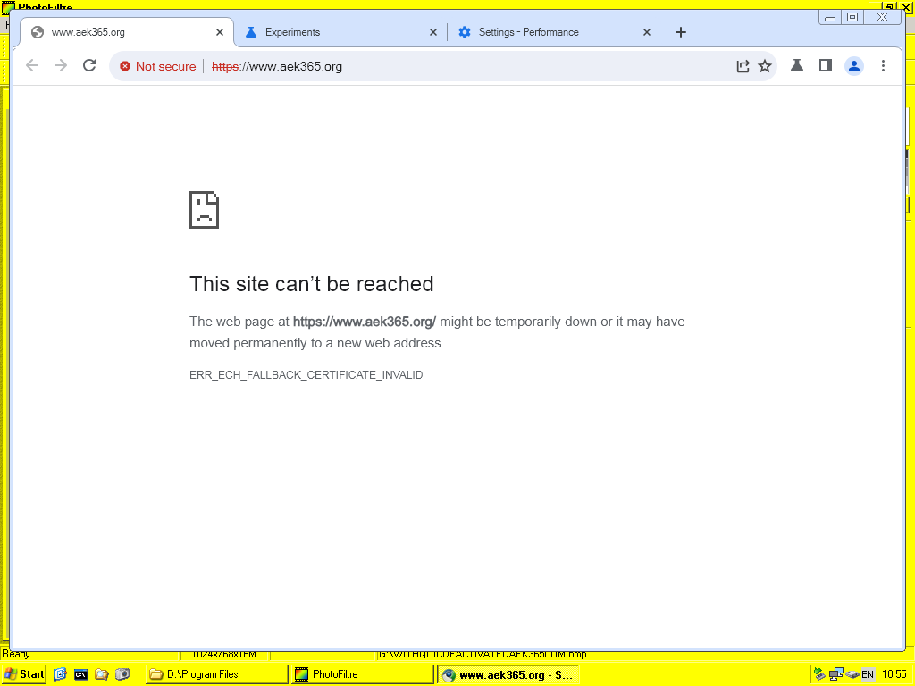Screen dimensions: 915x686
Task: Click the network connection tray icon
Action: [x=835, y=674]
